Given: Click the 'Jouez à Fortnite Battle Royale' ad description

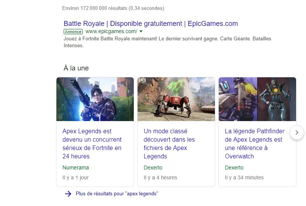Looking at the screenshot, I should coord(167,42).
